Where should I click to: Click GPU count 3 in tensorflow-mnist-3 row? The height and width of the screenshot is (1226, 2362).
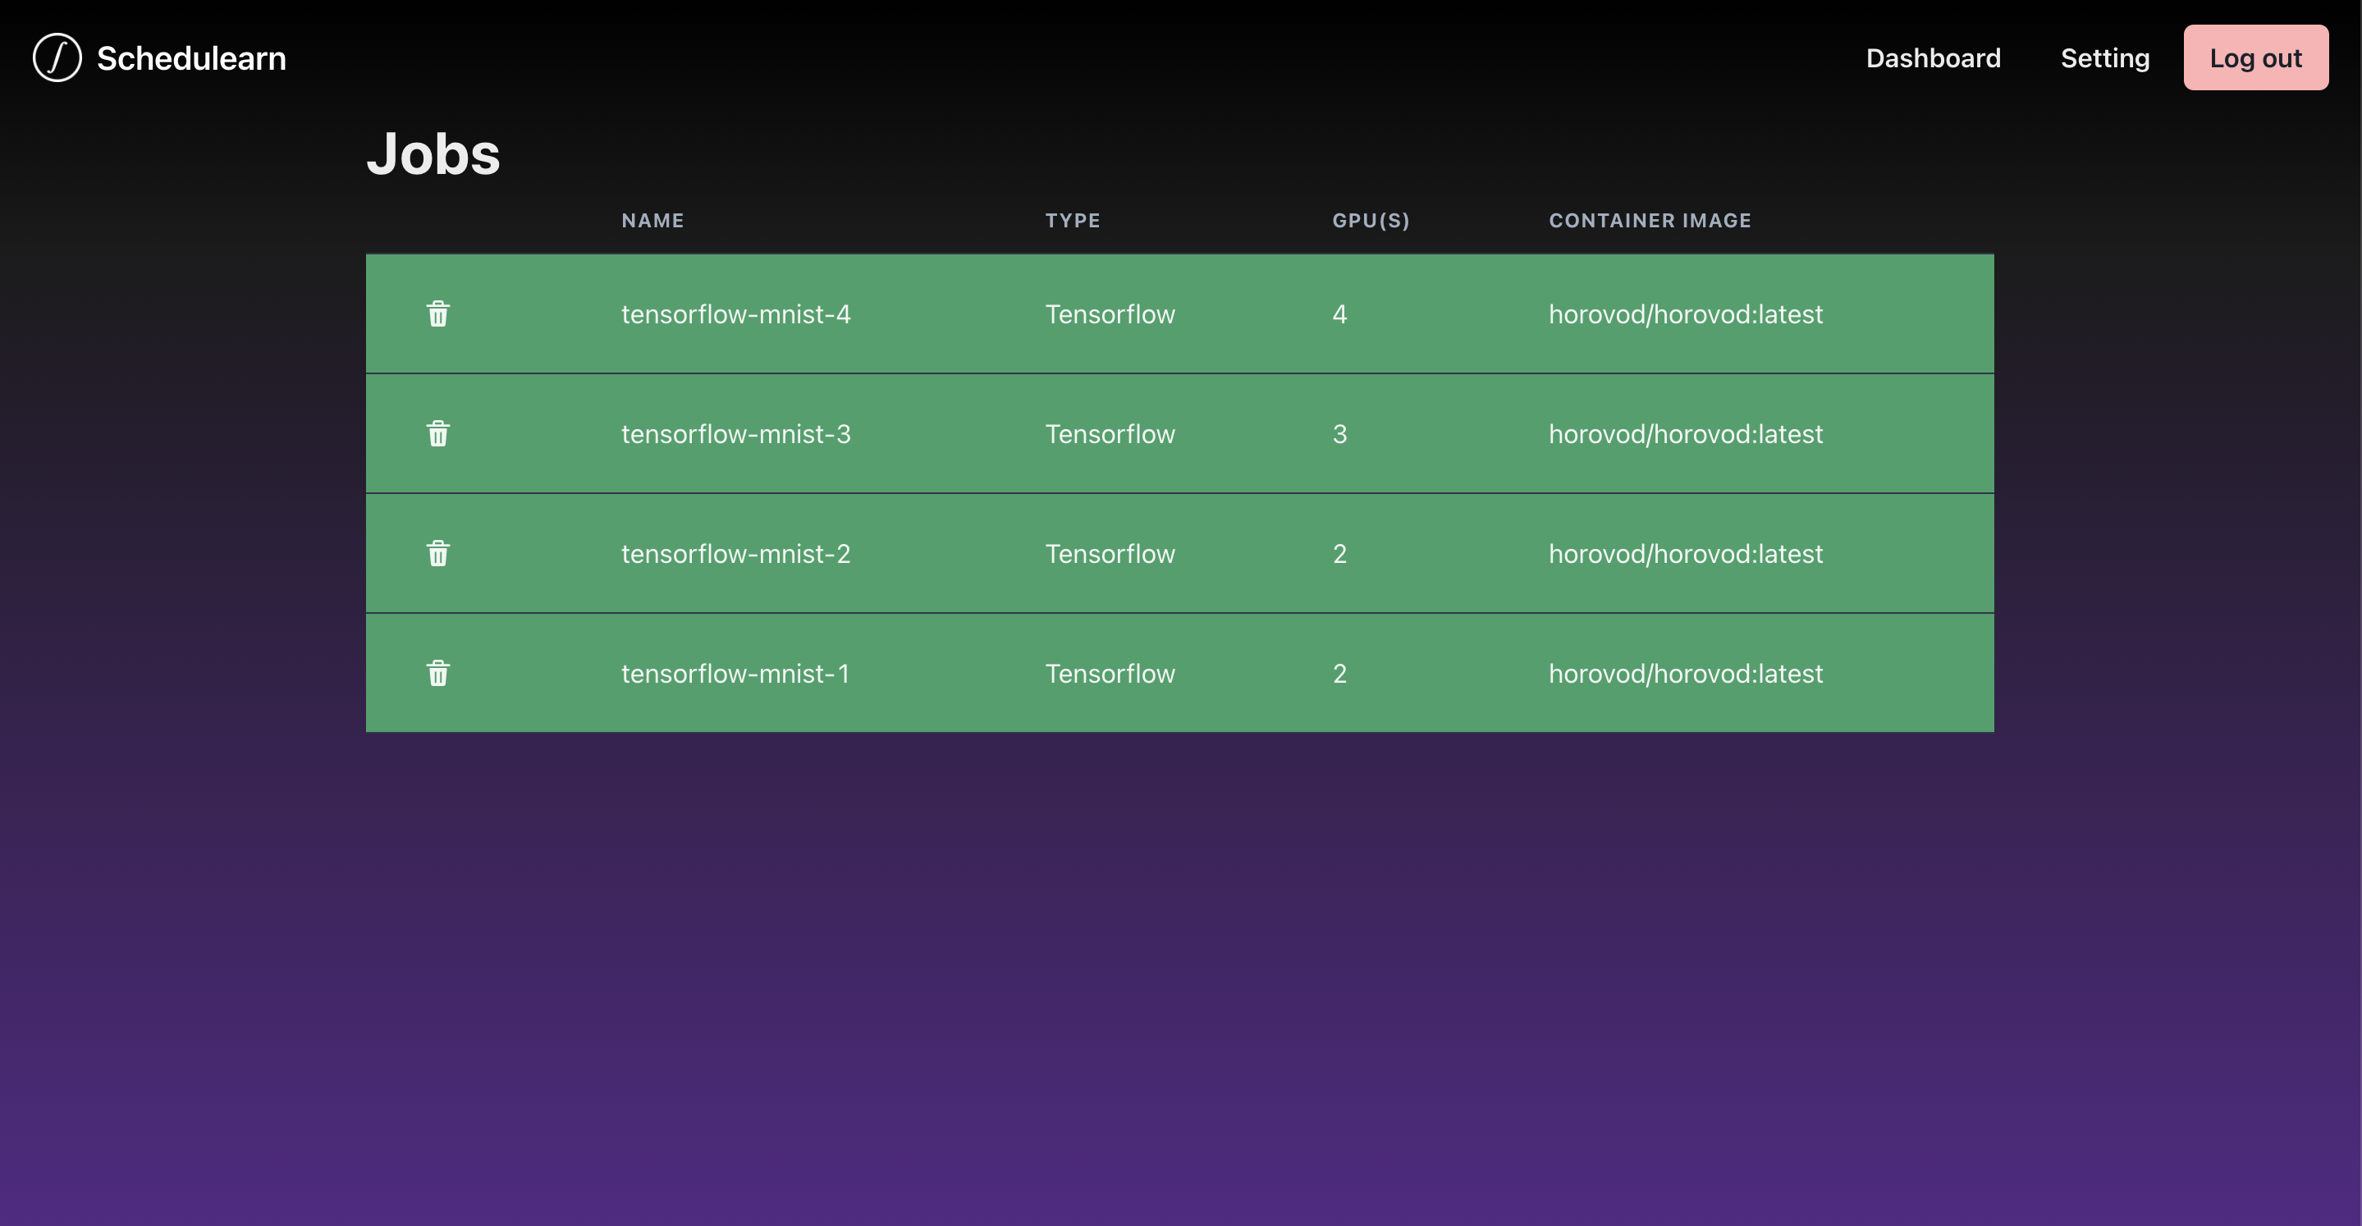click(1339, 434)
